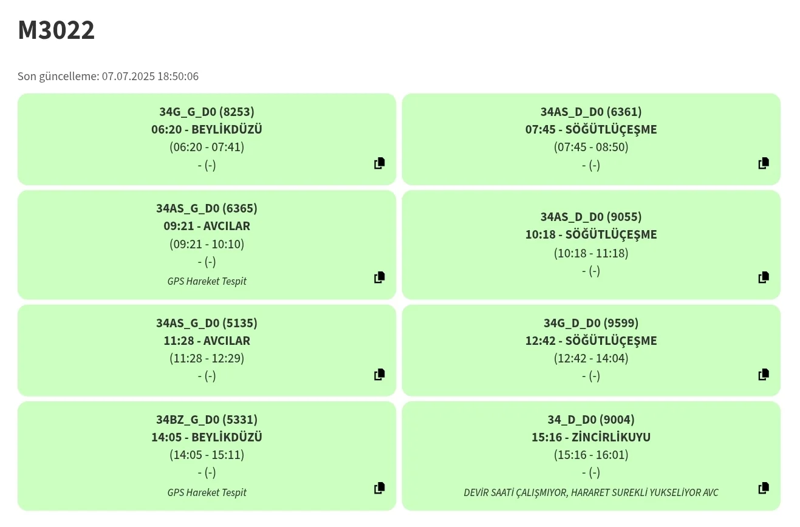Copy the 34_D_D0 (9004) trip details
This screenshot has height=527, width=800.
coord(764,488)
